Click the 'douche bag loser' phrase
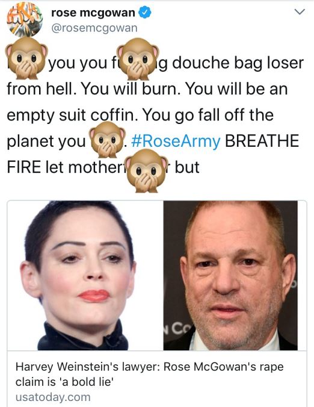 (x=238, y=63)
